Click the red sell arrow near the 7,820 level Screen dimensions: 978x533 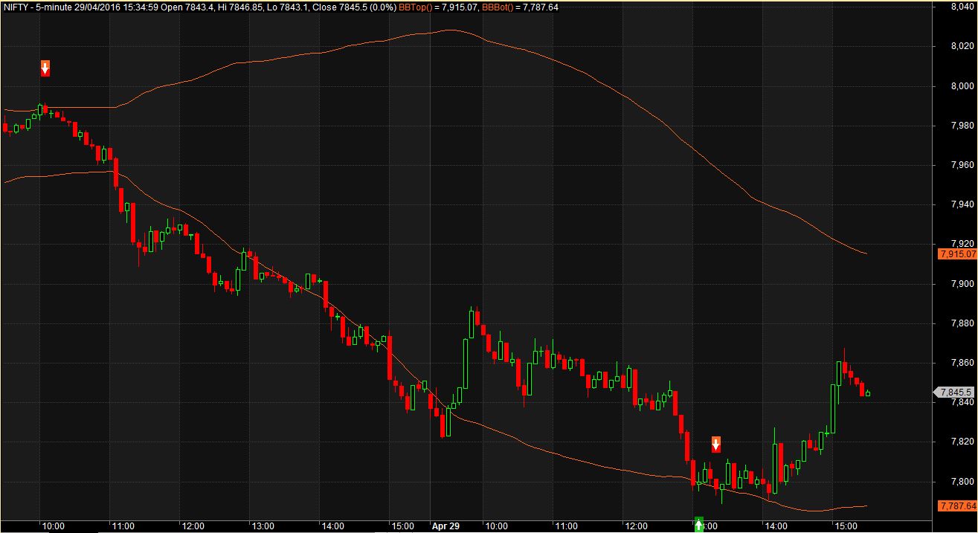tap(716, 444)
